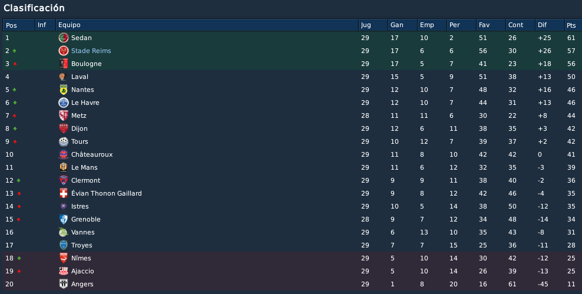Screen dimensions: 582x294
Task: Open the Châteauroux team name link
Action: (x=92, y=154)
